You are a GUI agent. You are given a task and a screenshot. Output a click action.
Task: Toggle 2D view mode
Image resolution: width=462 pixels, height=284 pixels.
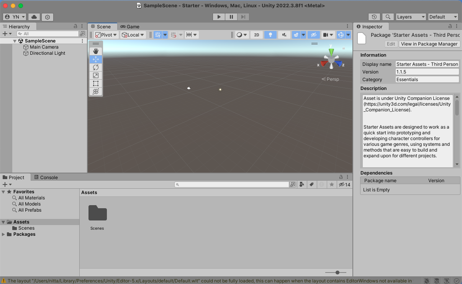point(257,35)
